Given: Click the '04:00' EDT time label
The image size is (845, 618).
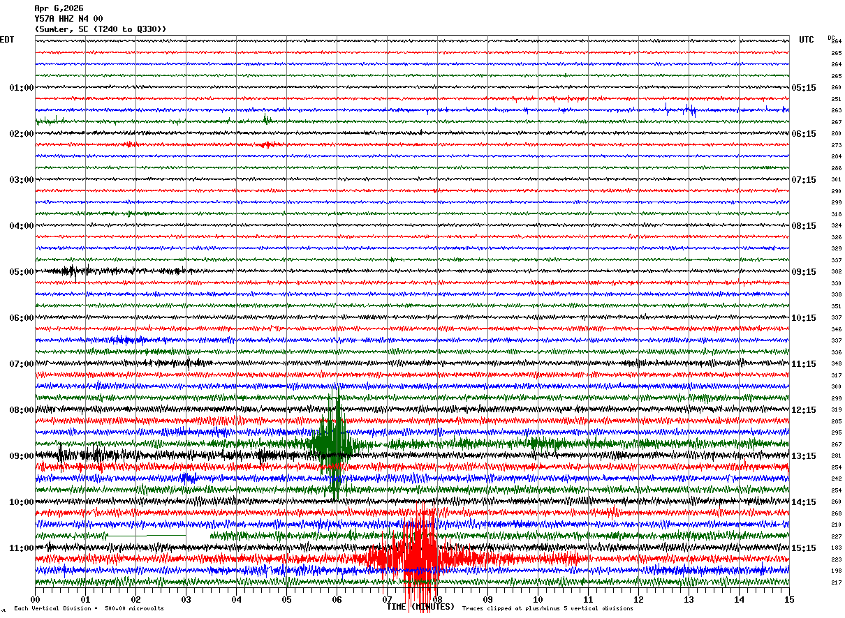Looking at the screenshot, I should click(x=22, y=226).
